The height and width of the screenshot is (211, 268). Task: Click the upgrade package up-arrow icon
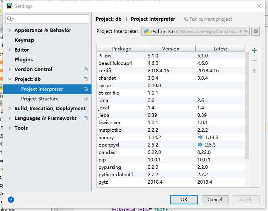point(254,71)
